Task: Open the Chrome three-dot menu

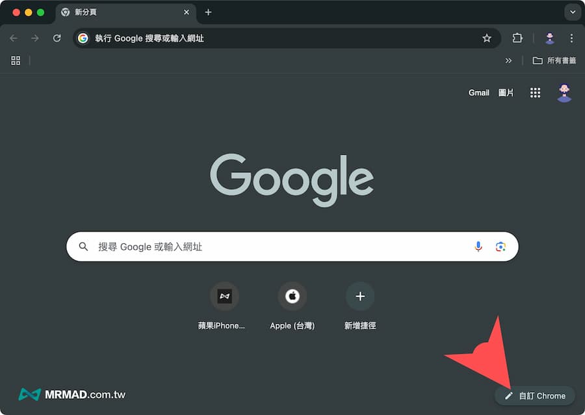Action: point(571,38)
